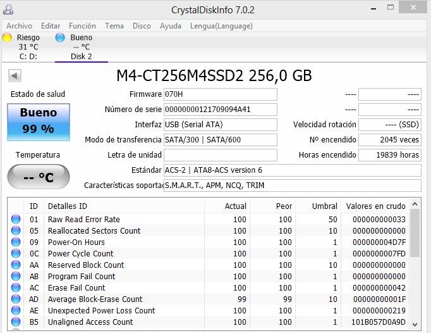The width and height of the screenshot is (431, 333).
Task: Click the Número de serie field
Action: point(221,110)
